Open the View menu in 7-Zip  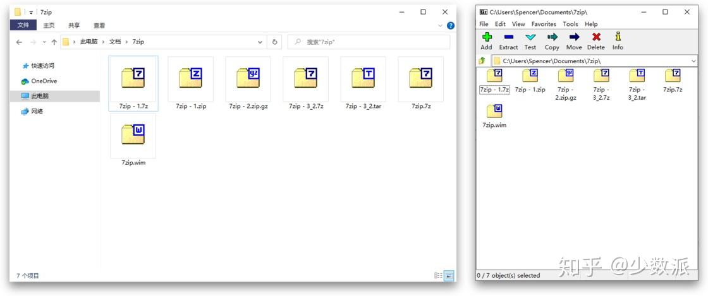(x=518, y=24)
